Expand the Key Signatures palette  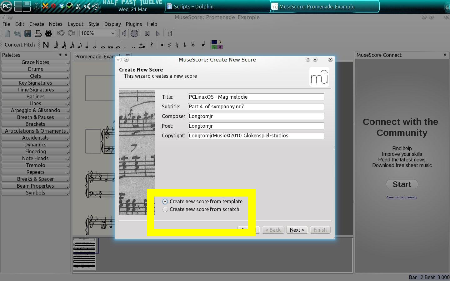tap(35, 83)
